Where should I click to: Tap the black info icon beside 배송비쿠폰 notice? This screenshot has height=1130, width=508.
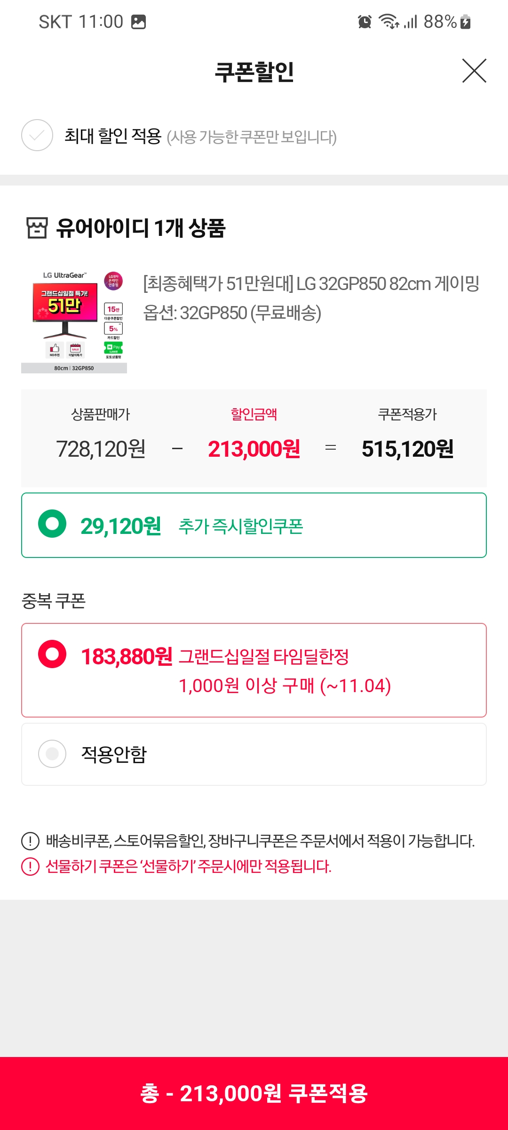click(31, 841)
